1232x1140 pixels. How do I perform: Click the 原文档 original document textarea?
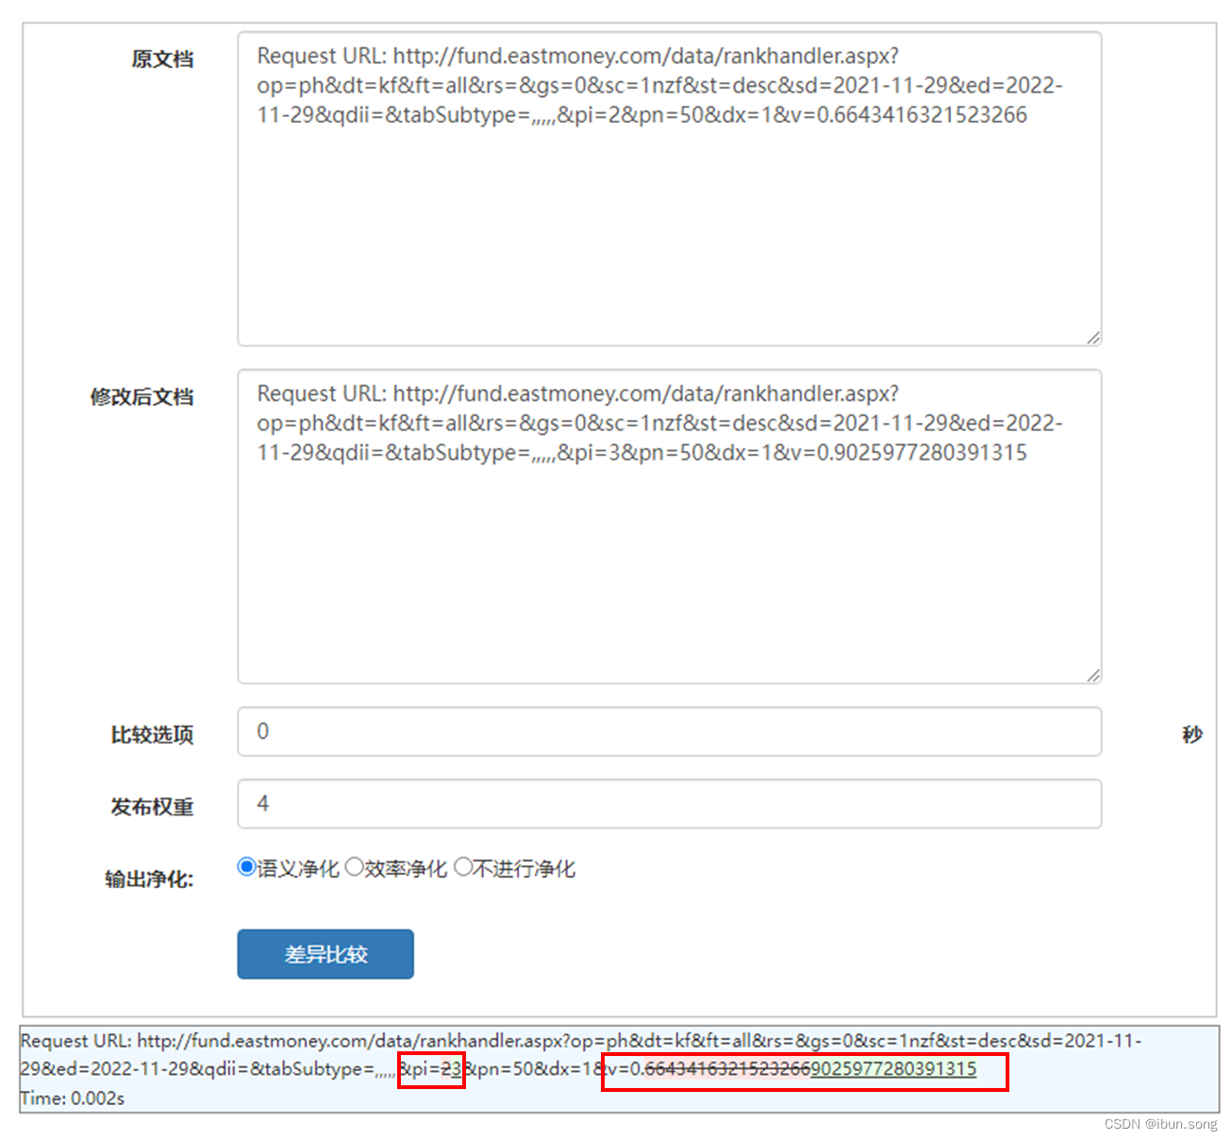click(x=669, y=189)
